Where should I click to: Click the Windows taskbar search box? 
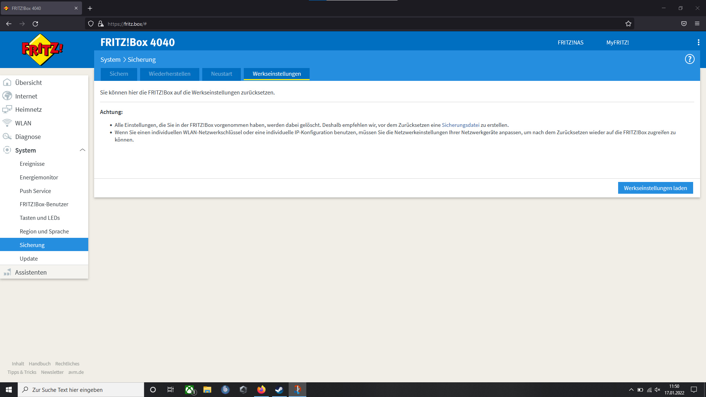(81, 390)
